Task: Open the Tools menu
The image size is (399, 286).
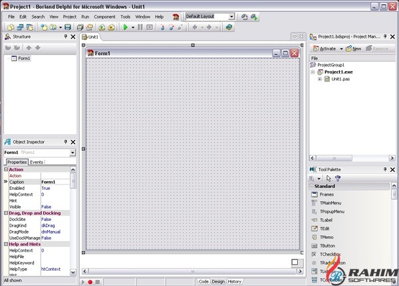Action: coord(126,17)
